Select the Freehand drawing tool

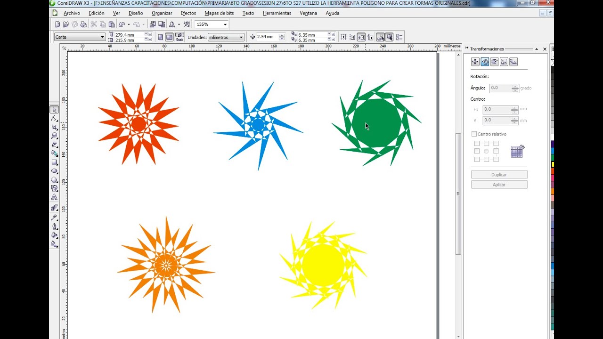54,145
